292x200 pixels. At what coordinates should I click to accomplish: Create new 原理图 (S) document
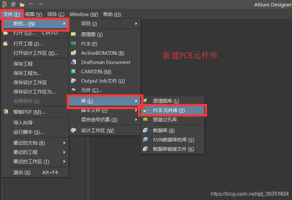coord(105,34)
